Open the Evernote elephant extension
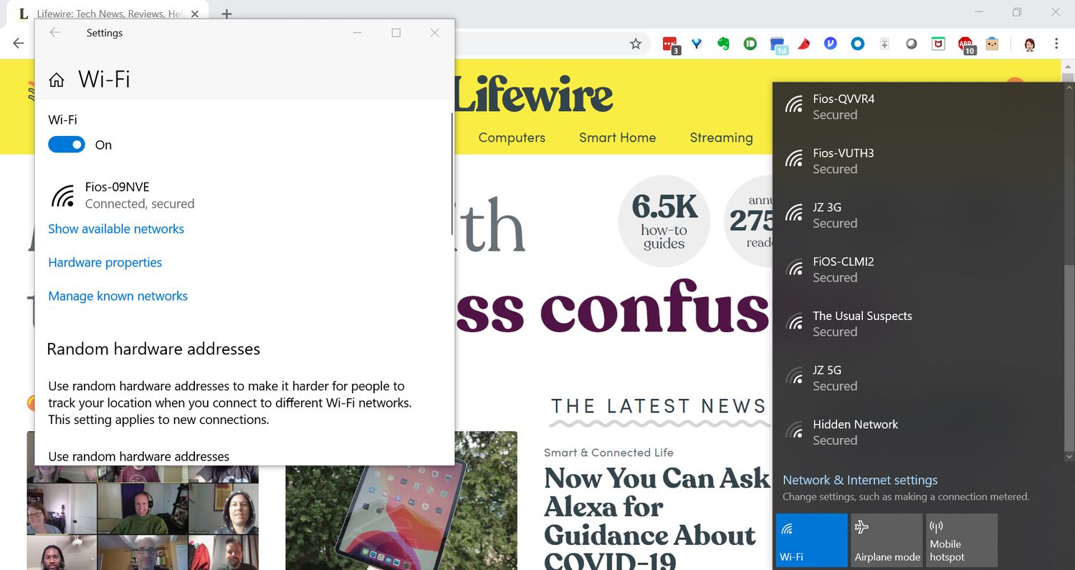The height and width of the screenshot is (570, 1075). (723, 44)
